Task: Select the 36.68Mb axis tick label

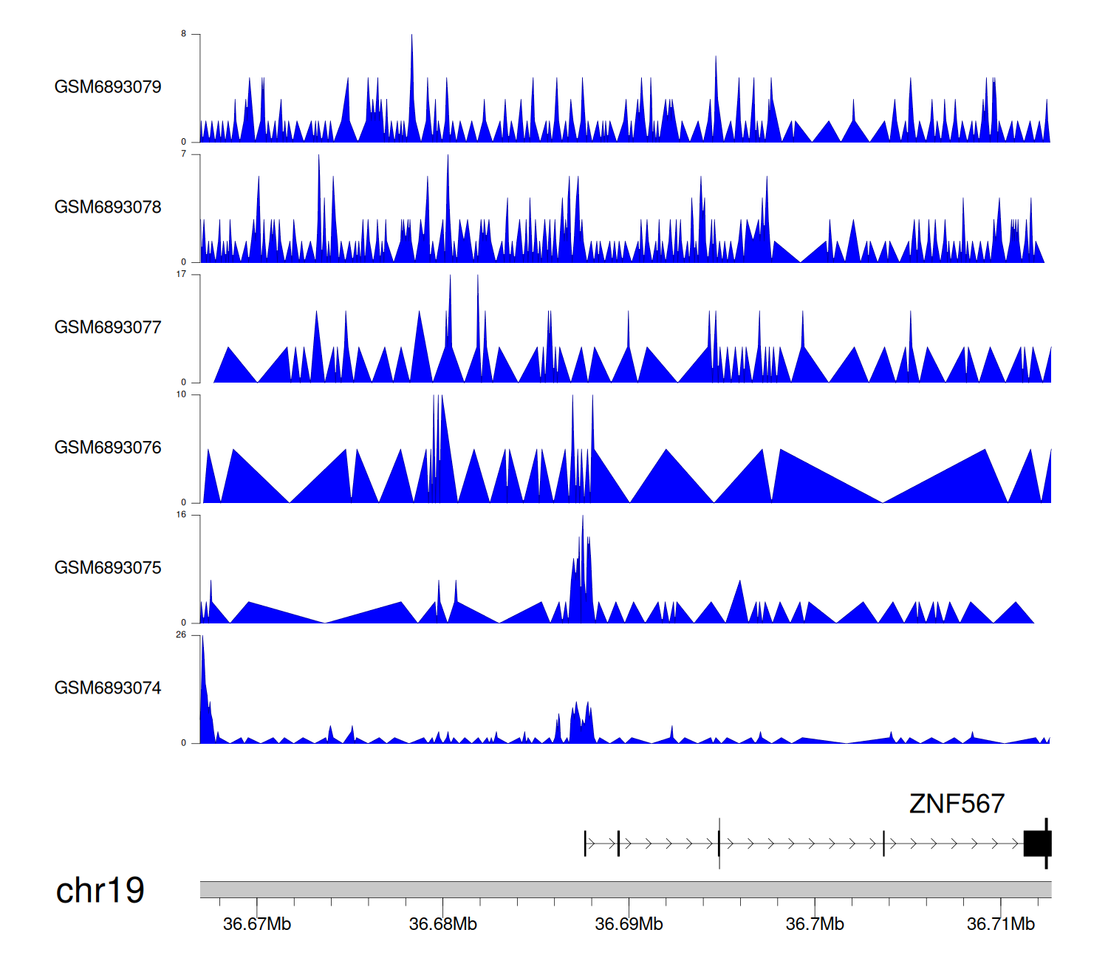Action: point(443,924)
